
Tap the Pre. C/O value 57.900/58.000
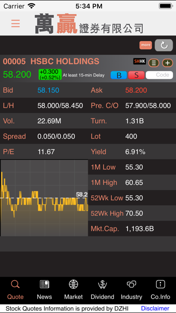(148, 106)
